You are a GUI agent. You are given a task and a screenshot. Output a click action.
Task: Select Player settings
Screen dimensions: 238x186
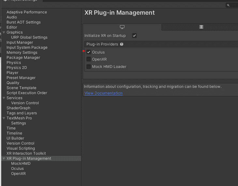12,73
